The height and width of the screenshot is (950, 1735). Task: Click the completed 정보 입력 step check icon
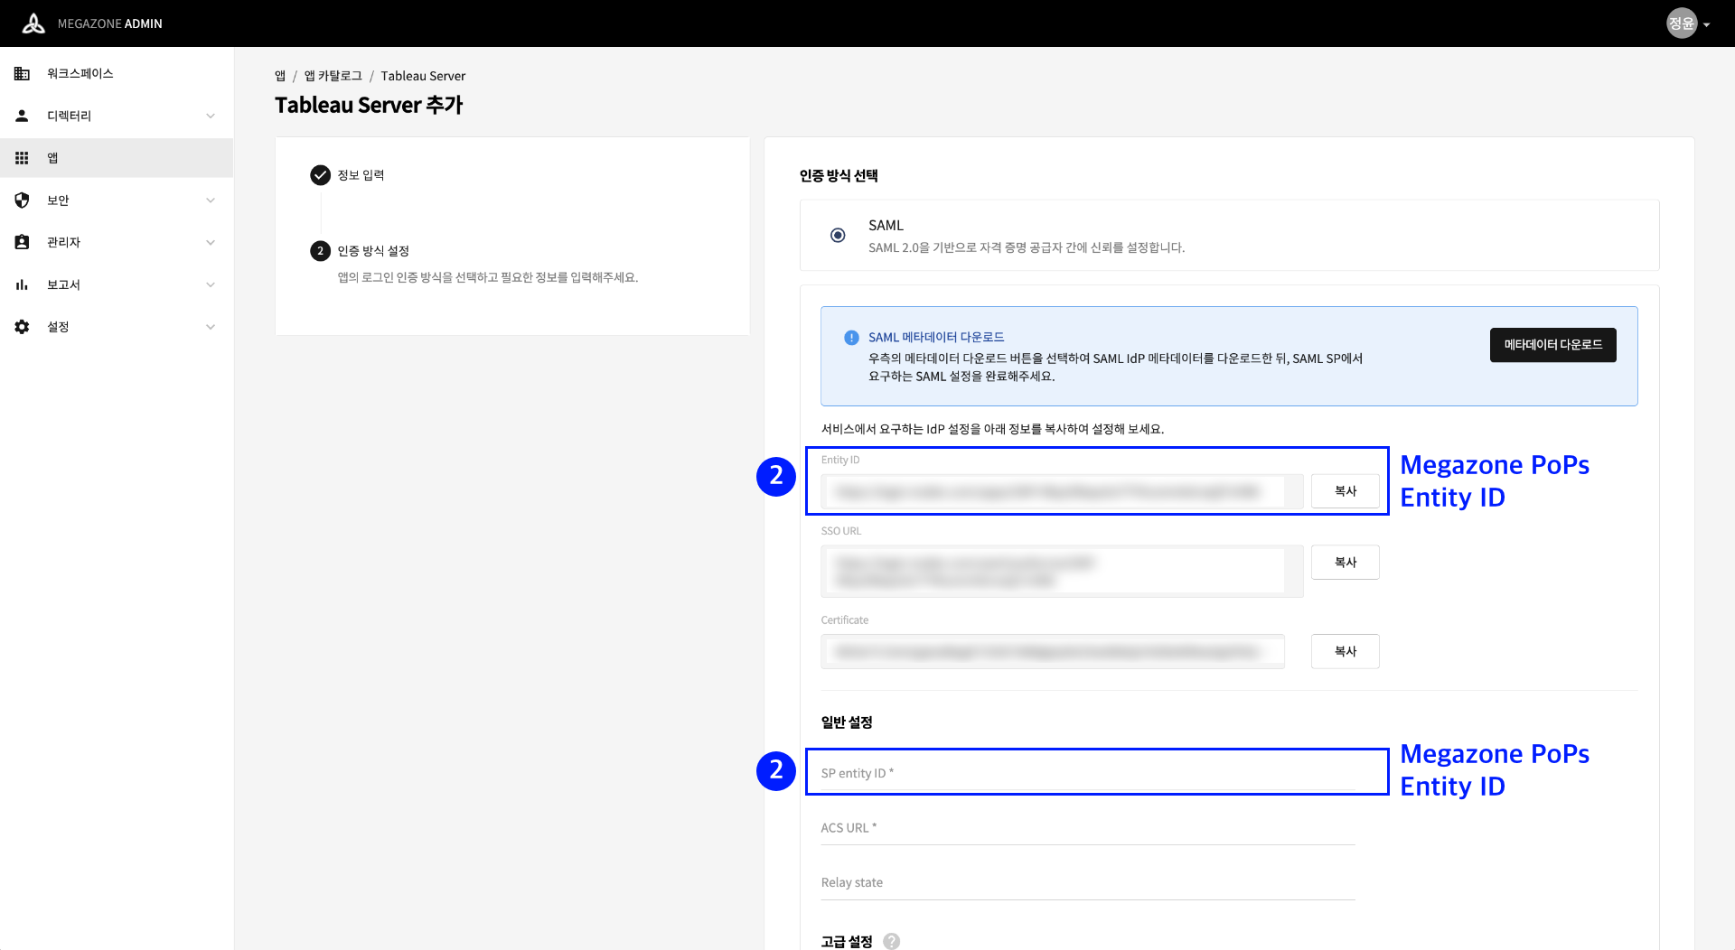pyautogui.click(x=320, y=175)
